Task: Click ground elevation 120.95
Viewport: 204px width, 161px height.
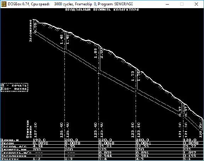Action: coord(200,130)
